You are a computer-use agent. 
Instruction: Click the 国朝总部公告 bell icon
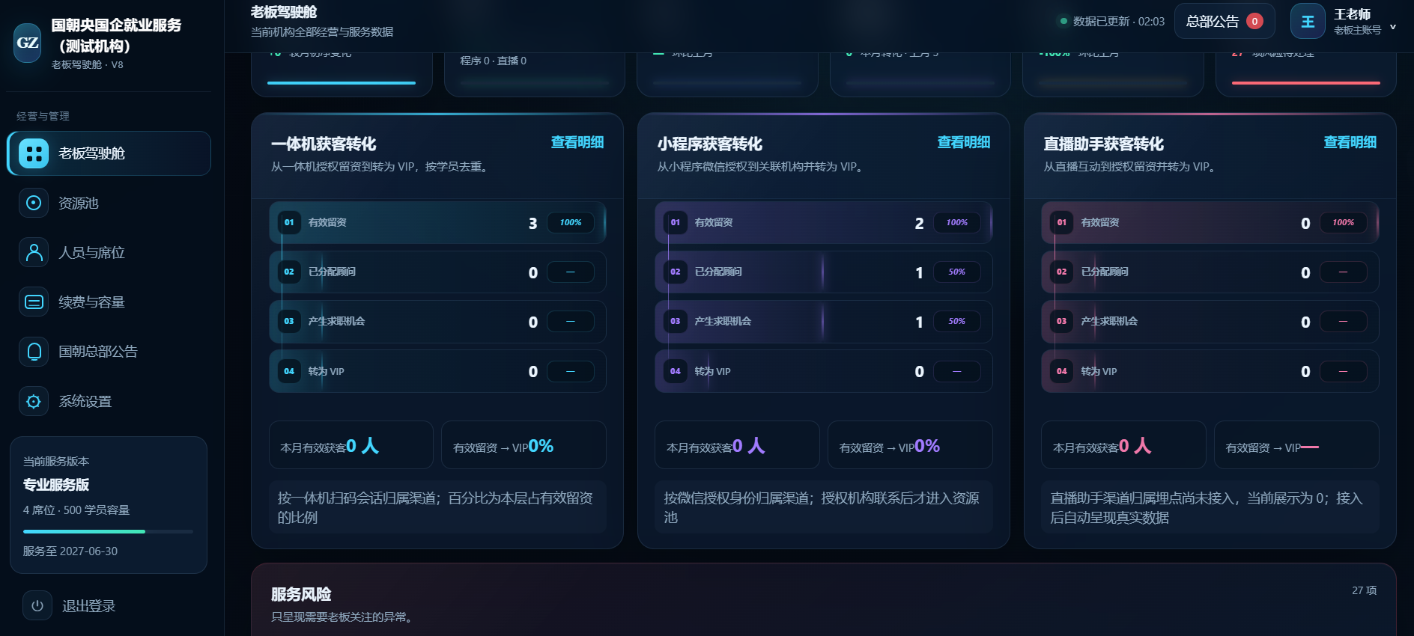[34, 351]
